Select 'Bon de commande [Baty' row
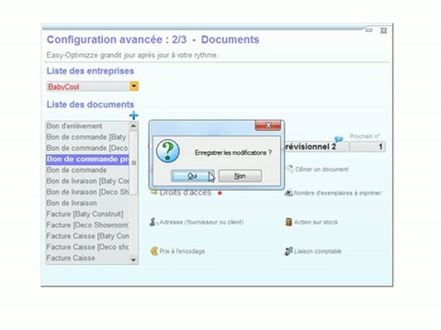The height and width of the screenshot is (330, 441). tap(87, 137)
